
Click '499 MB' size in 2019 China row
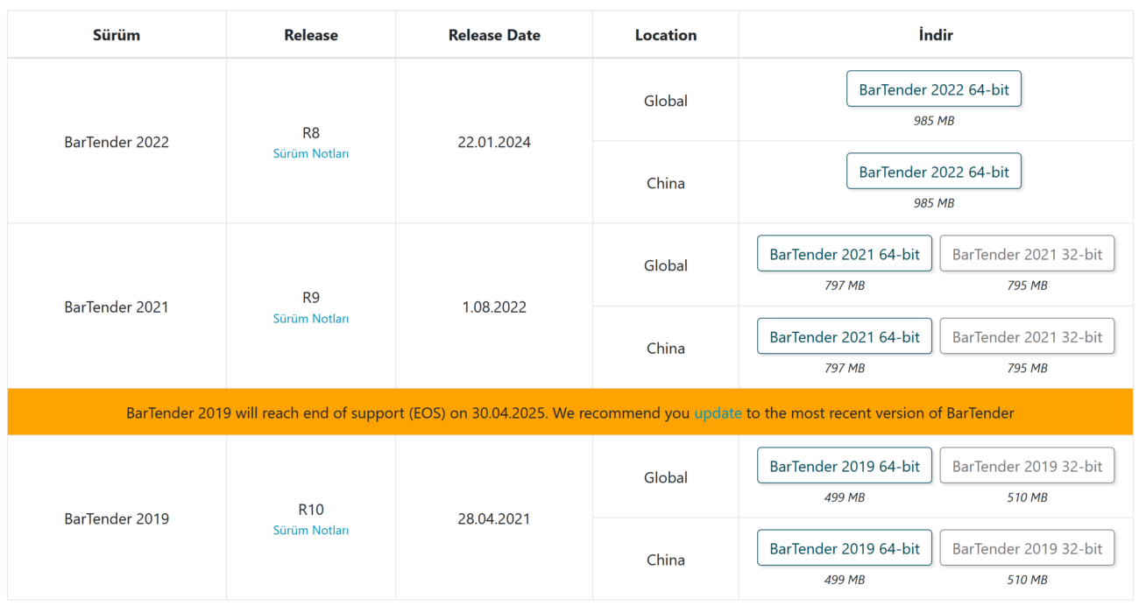845,580
